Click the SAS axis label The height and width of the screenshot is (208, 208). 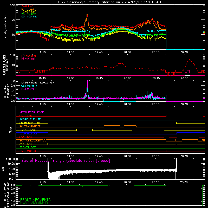coord(3,169)
